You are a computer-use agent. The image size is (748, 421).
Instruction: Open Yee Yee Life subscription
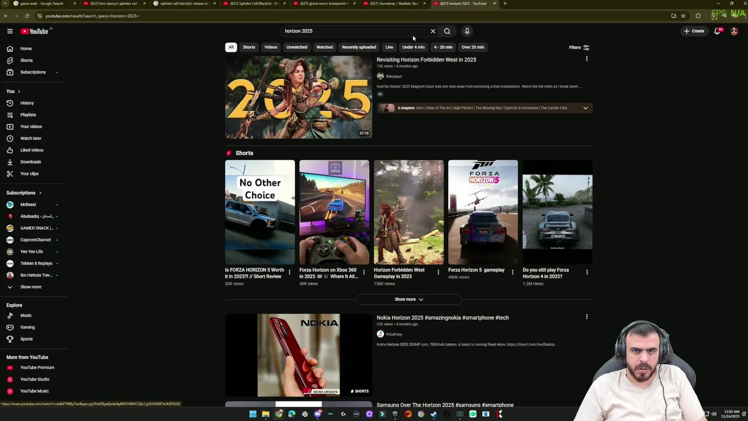tap(33, 251)
